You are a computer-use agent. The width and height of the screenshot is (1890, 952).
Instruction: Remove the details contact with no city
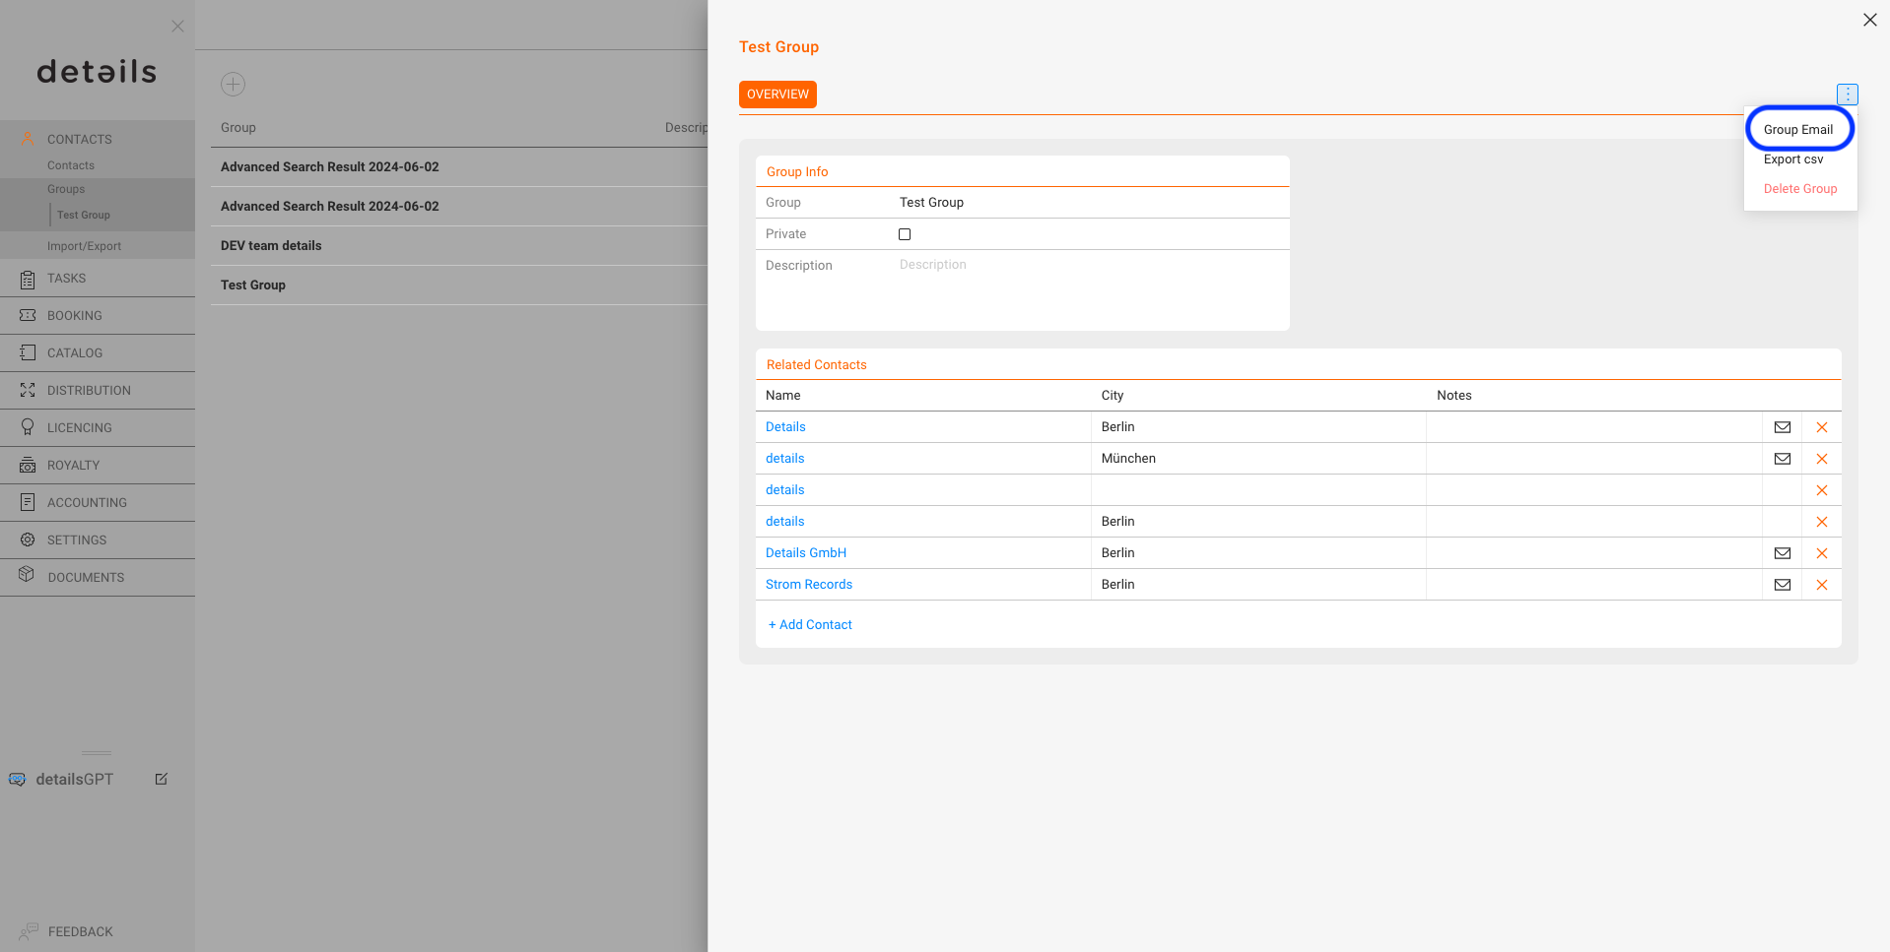(1821, 490)
